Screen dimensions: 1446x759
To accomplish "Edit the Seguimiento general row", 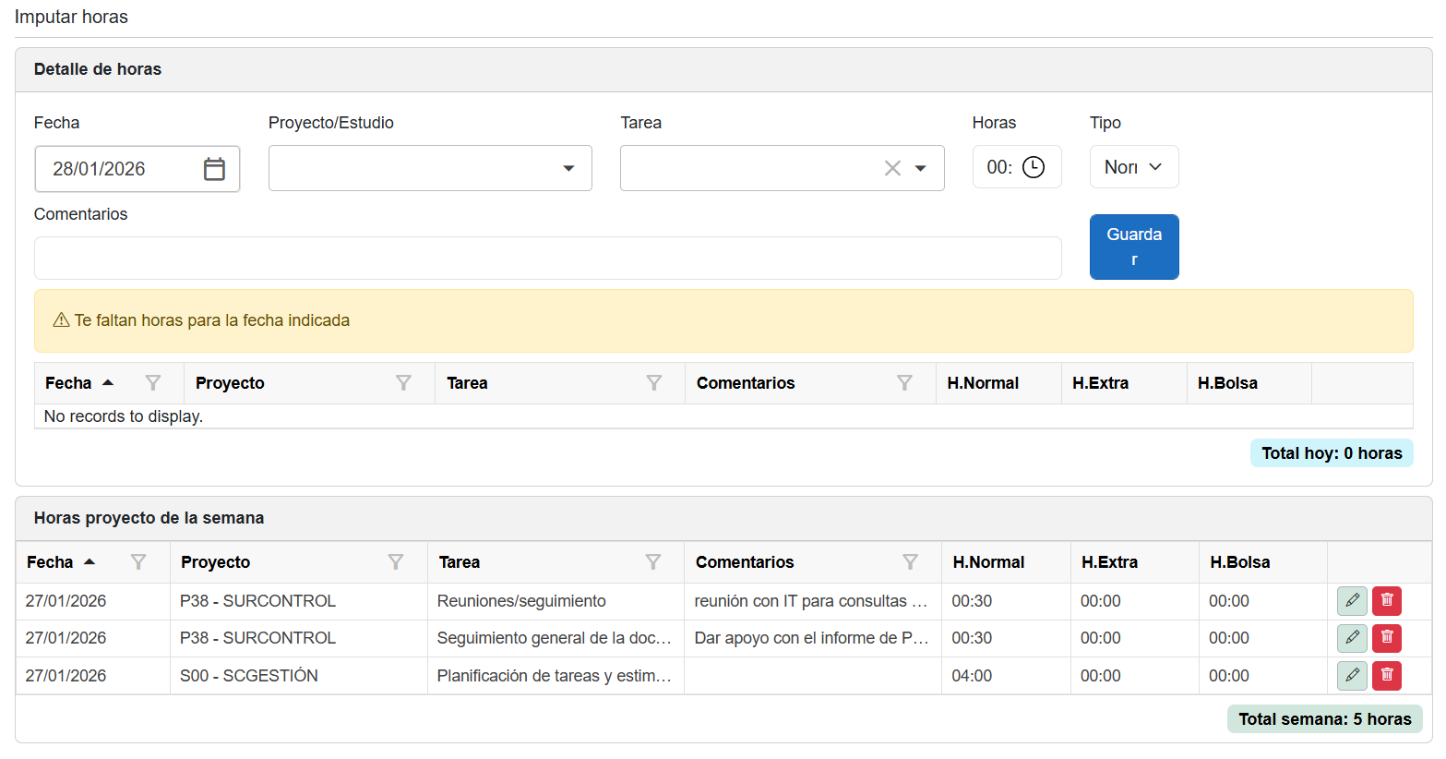I will pyautogui.click(x=1352, y=638).
